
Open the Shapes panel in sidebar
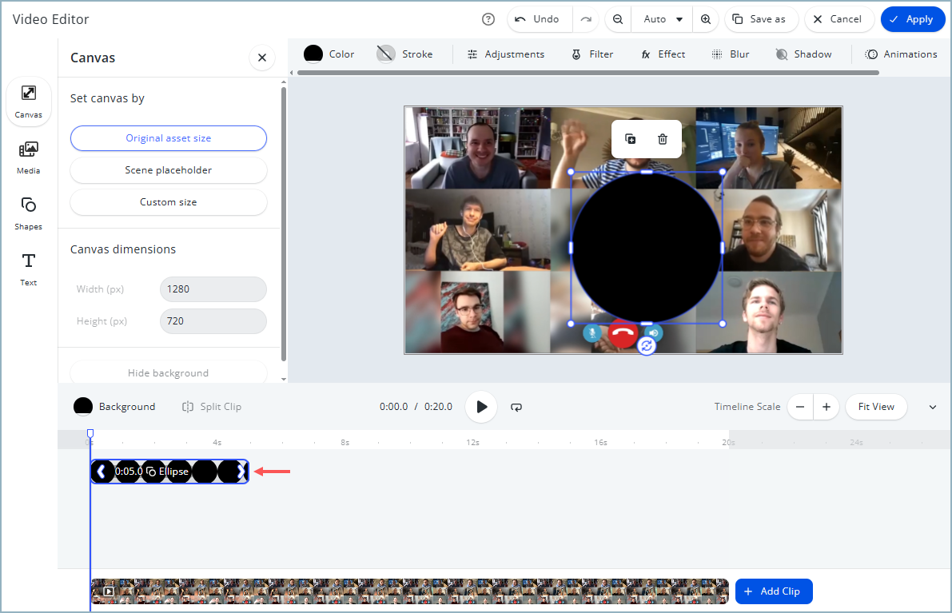(28, 213)
